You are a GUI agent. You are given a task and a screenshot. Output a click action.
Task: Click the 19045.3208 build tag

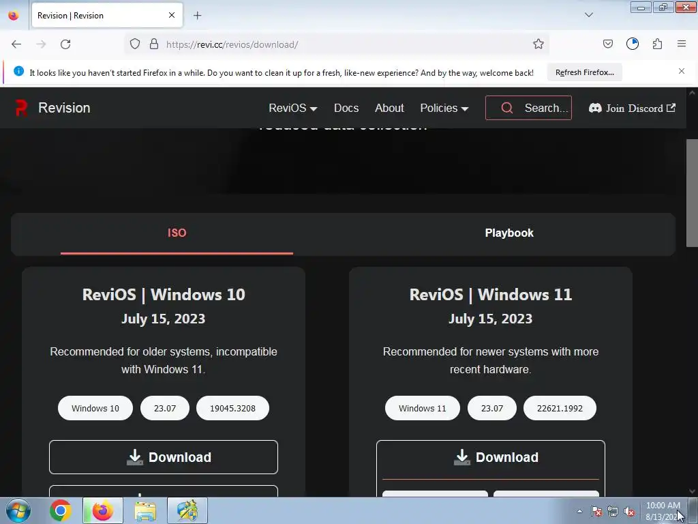232,408
